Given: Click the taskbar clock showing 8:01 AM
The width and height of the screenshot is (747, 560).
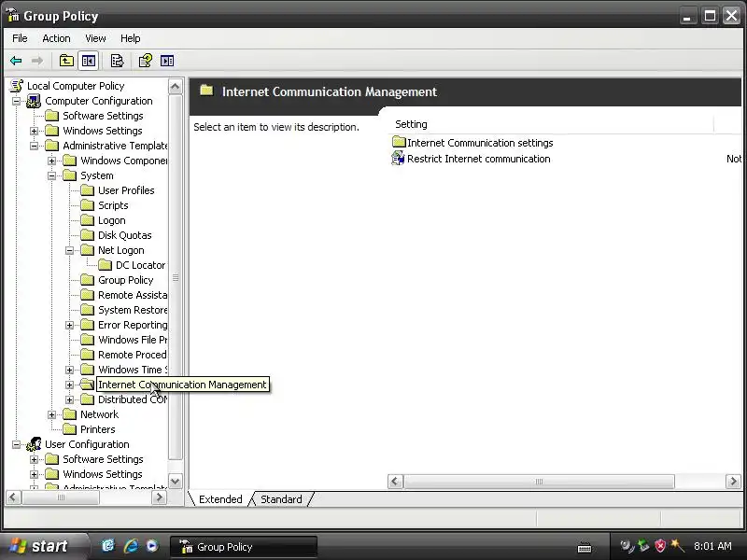Looking at the screenshot, I should (712, 546).
